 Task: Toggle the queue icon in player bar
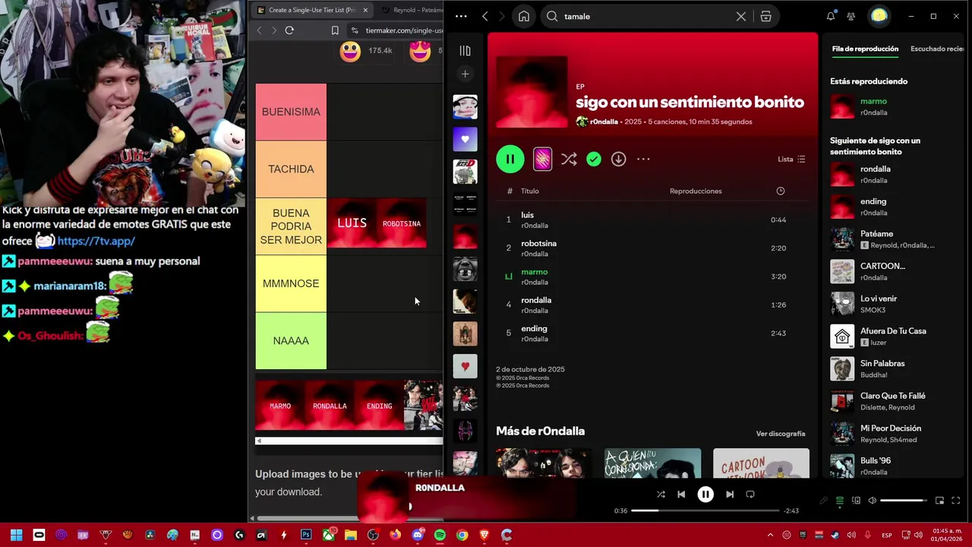point(840,501)
